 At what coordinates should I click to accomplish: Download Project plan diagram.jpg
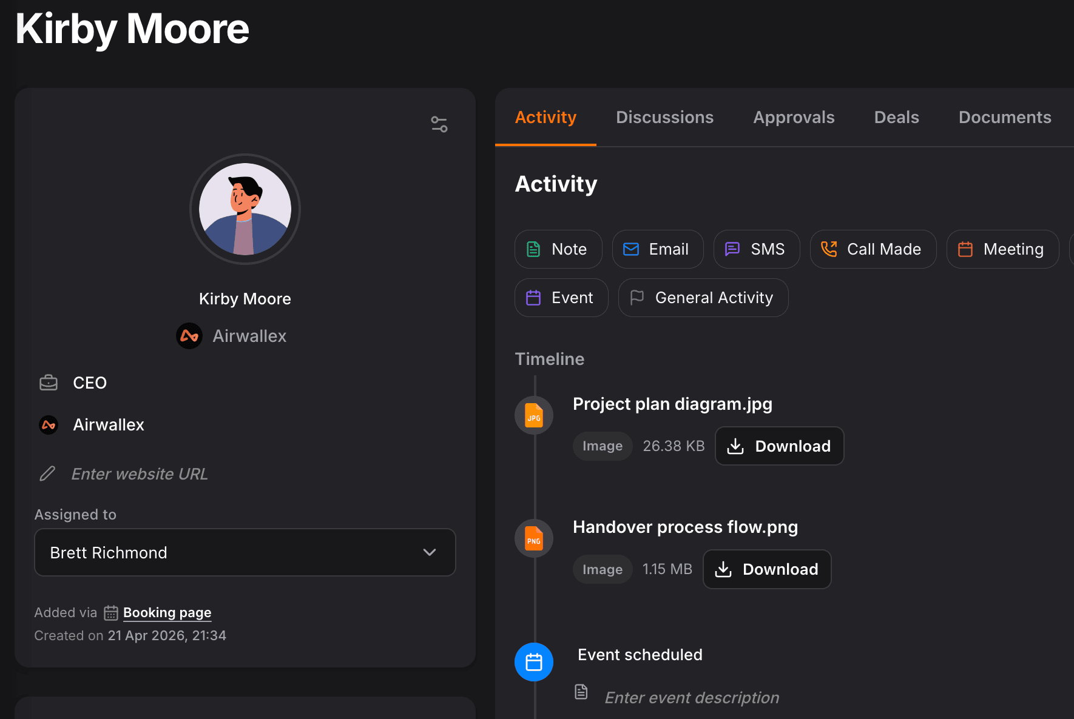[x=779, y=446]
